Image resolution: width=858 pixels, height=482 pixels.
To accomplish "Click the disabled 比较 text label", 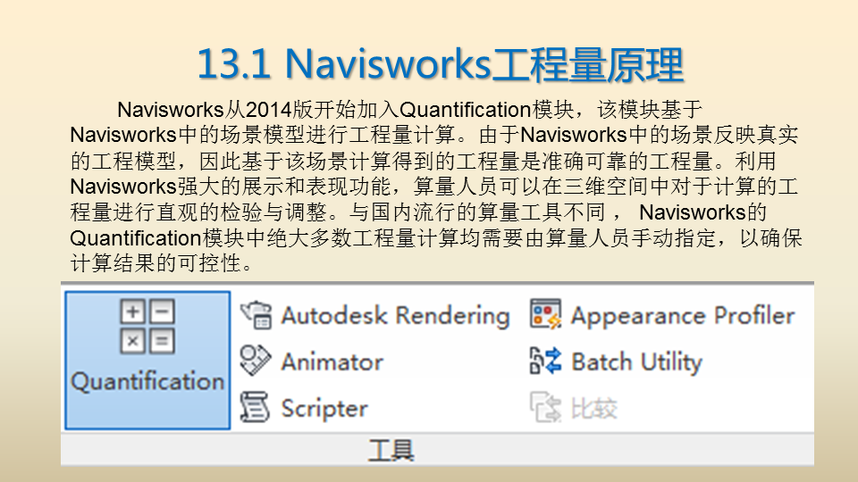I will (593, 410).
